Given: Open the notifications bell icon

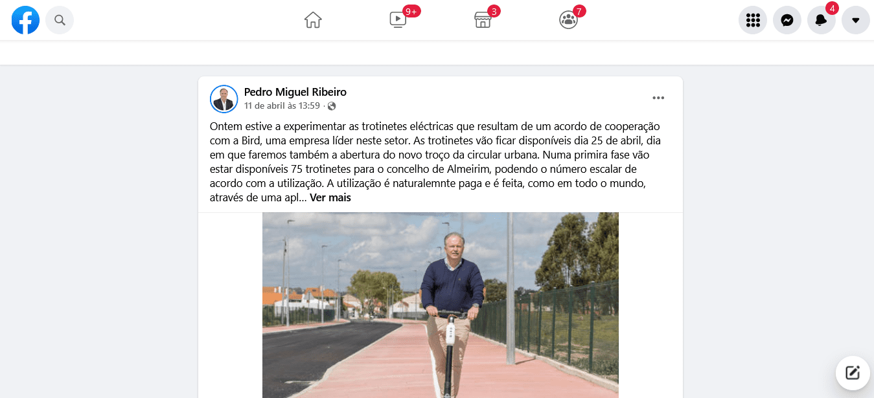Looking at the screenshot, I should coord(822,20).
